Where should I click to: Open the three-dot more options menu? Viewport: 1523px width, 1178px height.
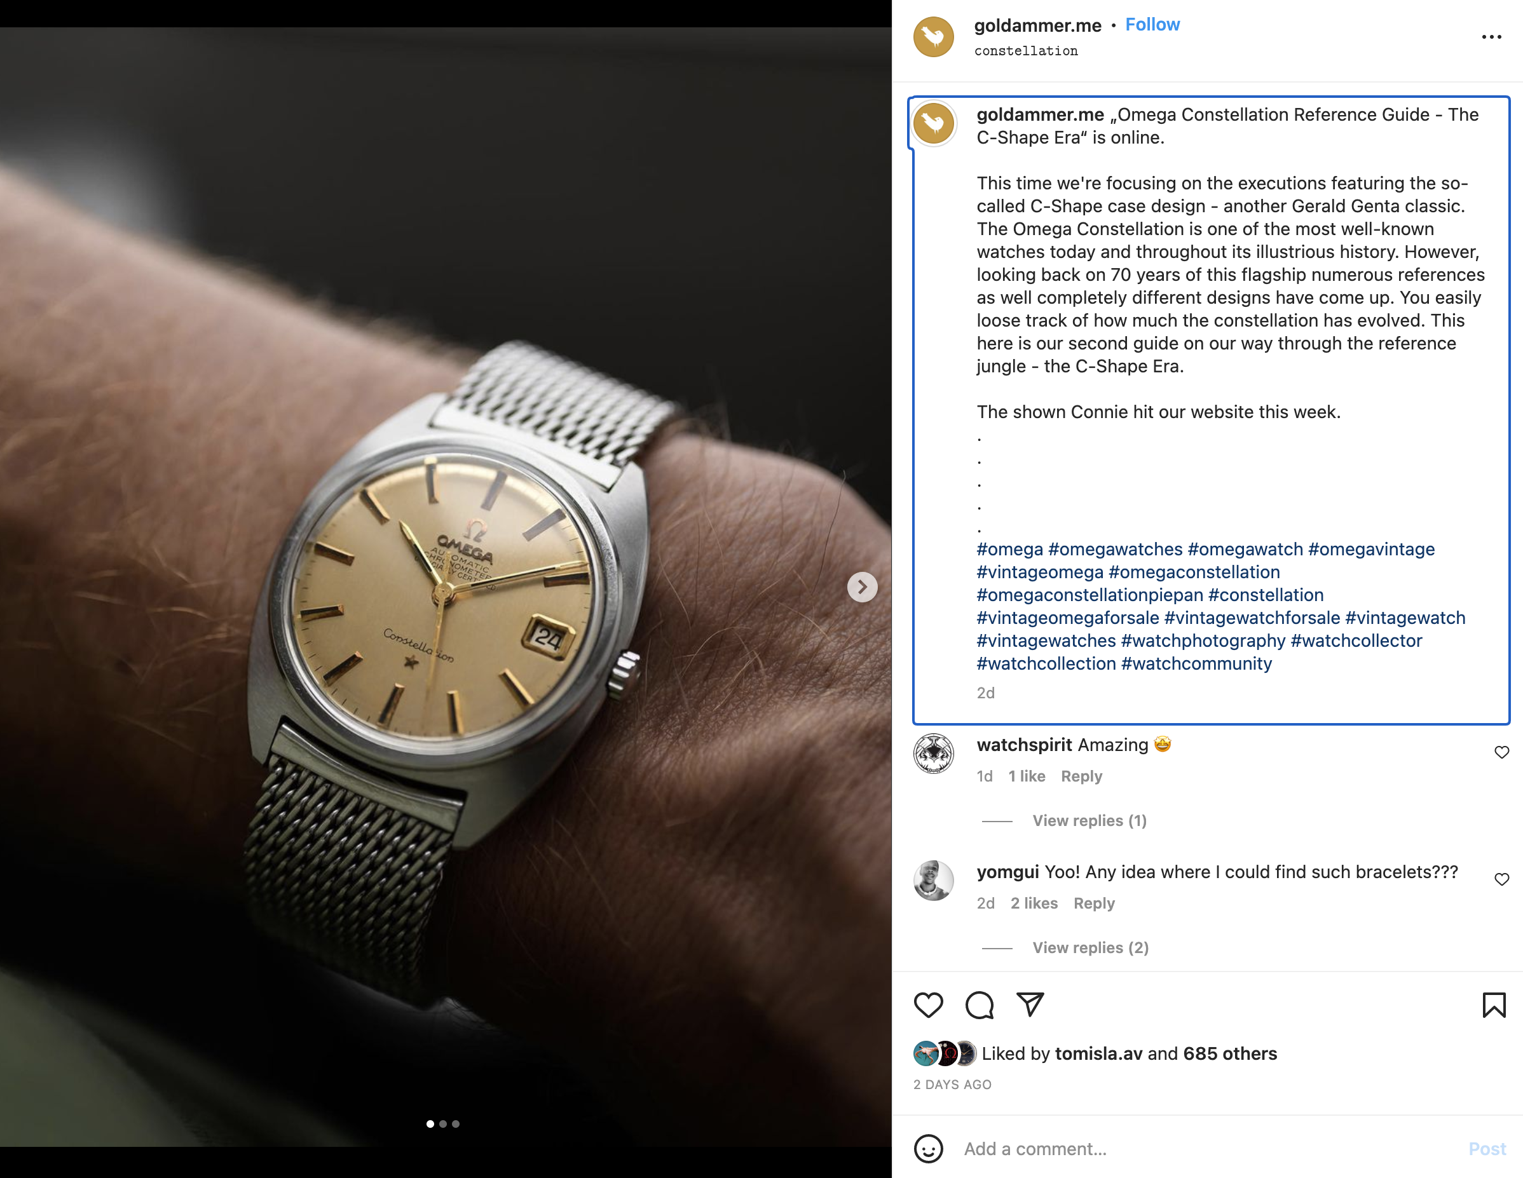1491,37
